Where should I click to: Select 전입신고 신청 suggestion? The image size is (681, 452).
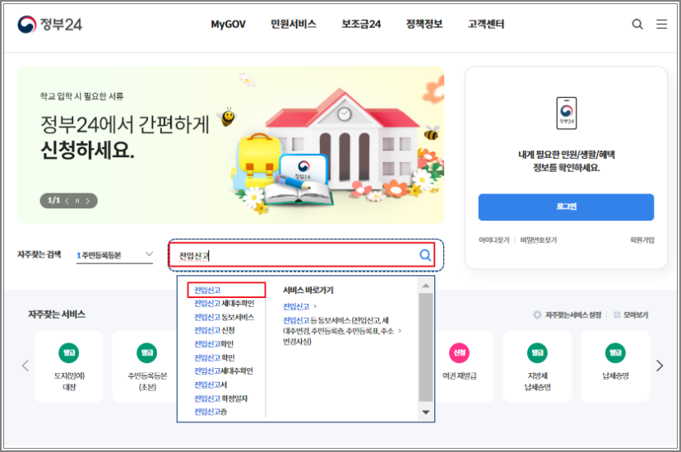pos(214,330)
